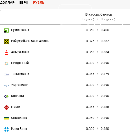Open the Идея Банк name link
Viewport: 130px width, 135px height.
(19, 129)
